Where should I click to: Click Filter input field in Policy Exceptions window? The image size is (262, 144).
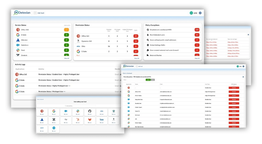(136, 80)
